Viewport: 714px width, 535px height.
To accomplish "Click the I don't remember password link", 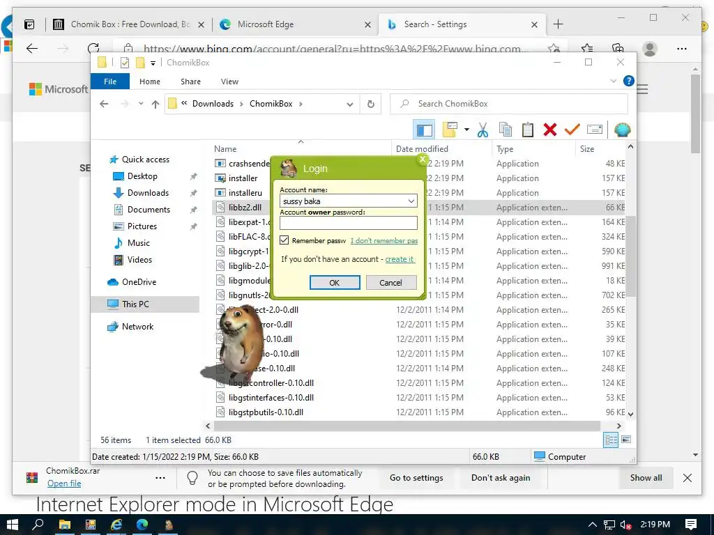I will 384,240.
